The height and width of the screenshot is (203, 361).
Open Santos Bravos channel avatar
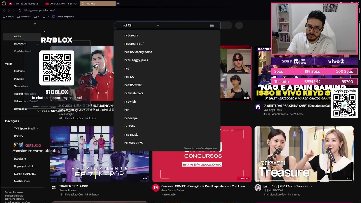pyautogui.click(x=53, y=187)
